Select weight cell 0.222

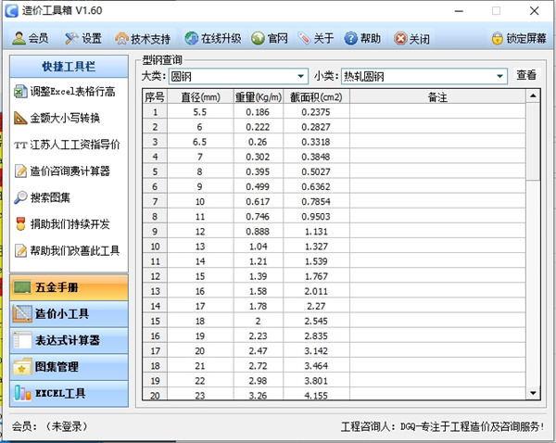click(259, 127)
